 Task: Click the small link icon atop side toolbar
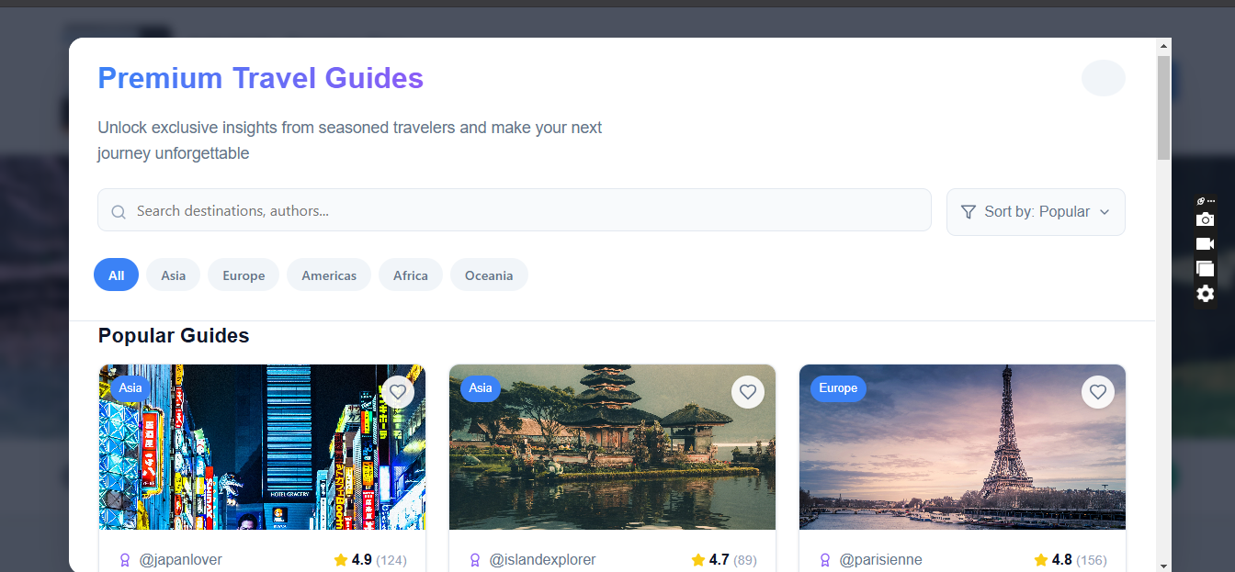pyautogui.click(x=1201, y=200)
